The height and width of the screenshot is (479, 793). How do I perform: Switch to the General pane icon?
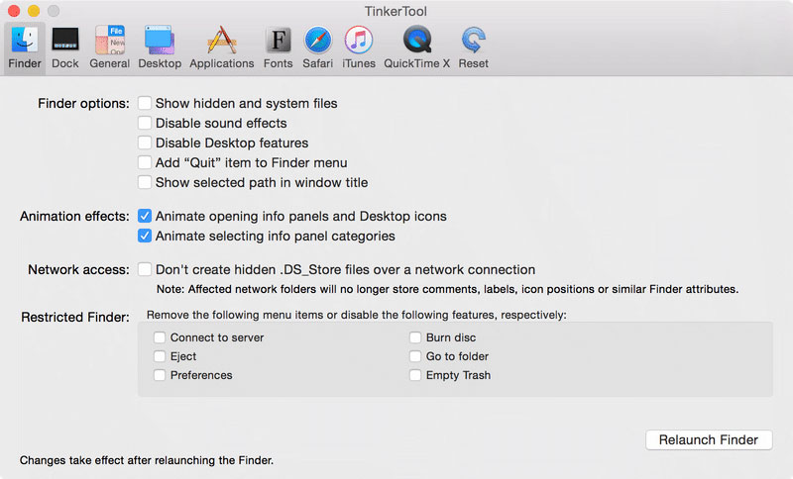point(109,41)
